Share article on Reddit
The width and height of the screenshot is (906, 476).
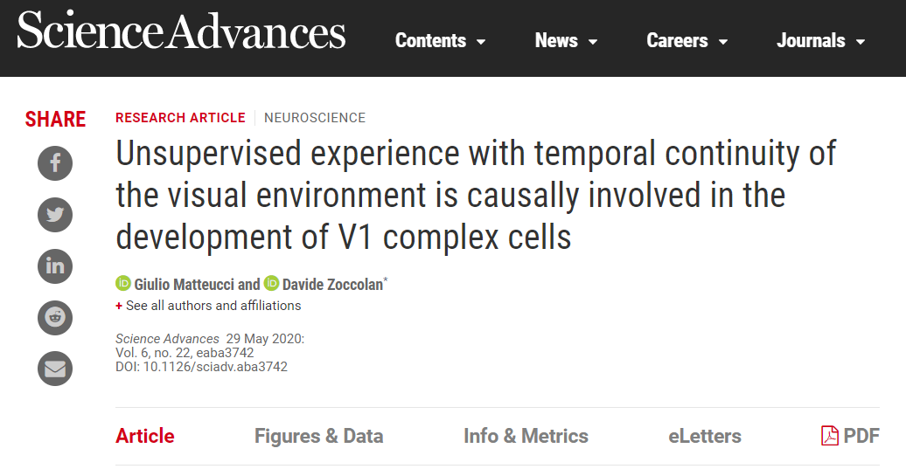pyautogui.click(x=55, y=317)
